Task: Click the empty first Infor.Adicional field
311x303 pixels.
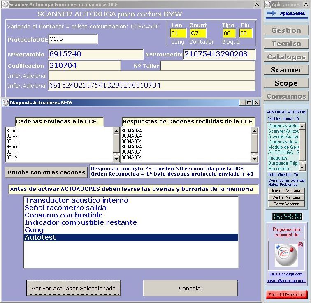Action: pos(152,76)
